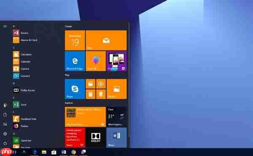Launch the Microsoft Edge tile
The image size is (253, 156).
click(x=75, y=61)
